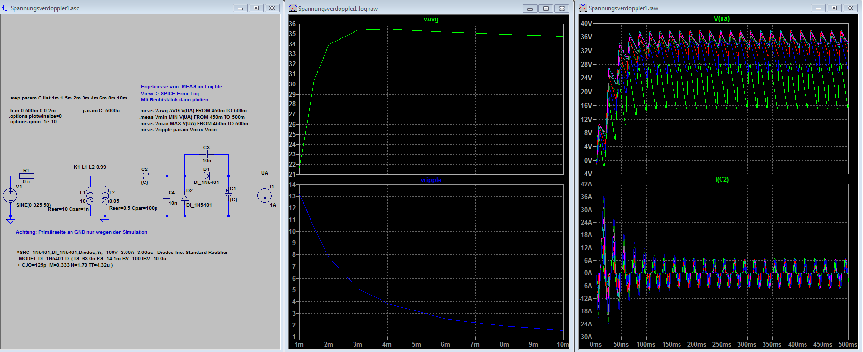Click LTspice icon in Spannungsverdoppler1.asc title bar
The height and width of the screenshot is (352, 863).
pyautogui.click(x=5, y=8)
